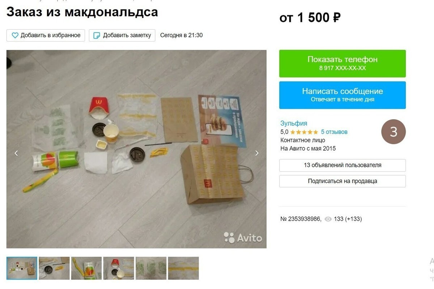The width and height of the screenshot is (434, 289).
Task: Open the 5 отзывов reviews link
Action: [x=334, y=132]
